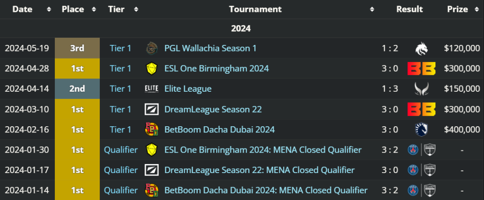Sort table by Tier column arrows

click(136, 9)
